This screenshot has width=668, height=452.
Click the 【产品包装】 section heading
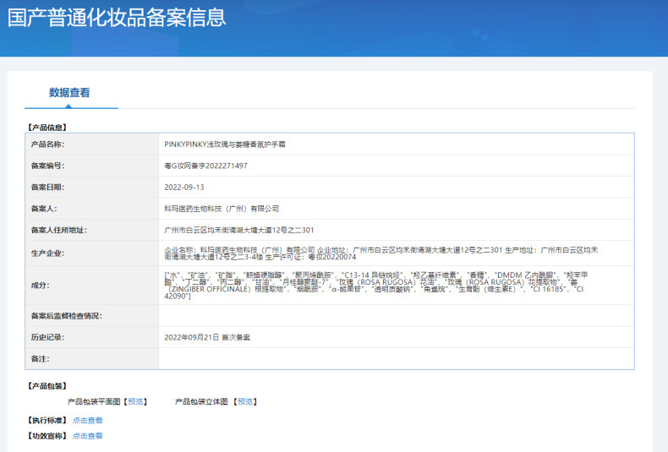coord(47,386)
